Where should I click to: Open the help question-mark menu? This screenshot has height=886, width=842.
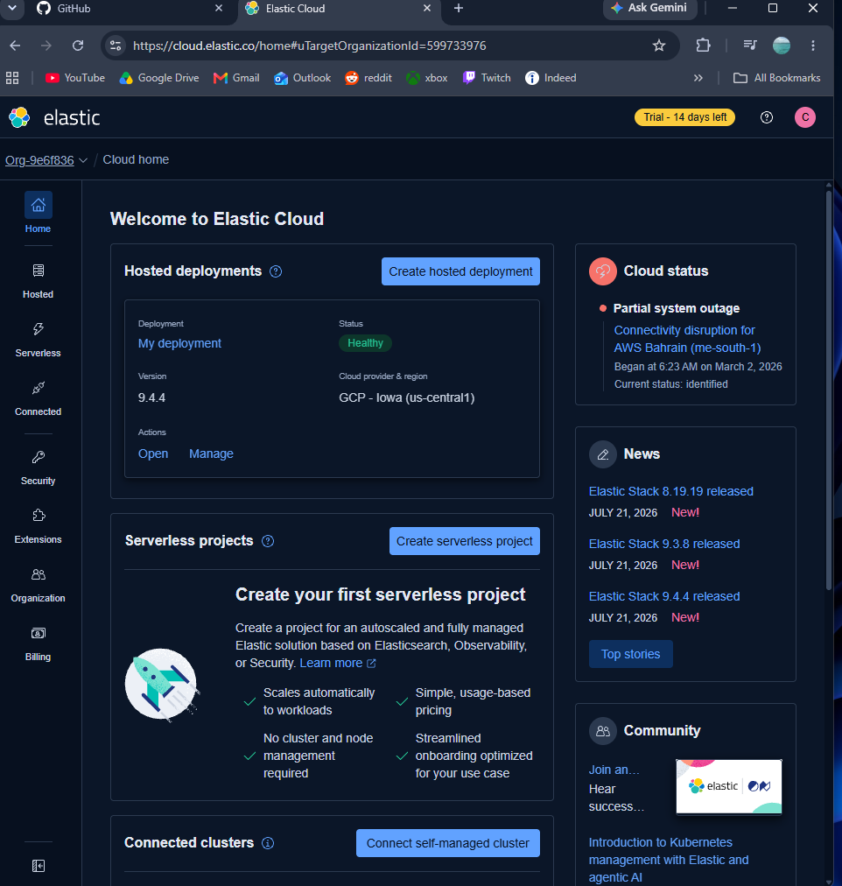tap(767, 117)
